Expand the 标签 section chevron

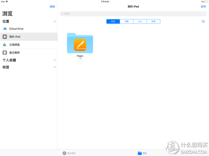[x=55, y=67]
